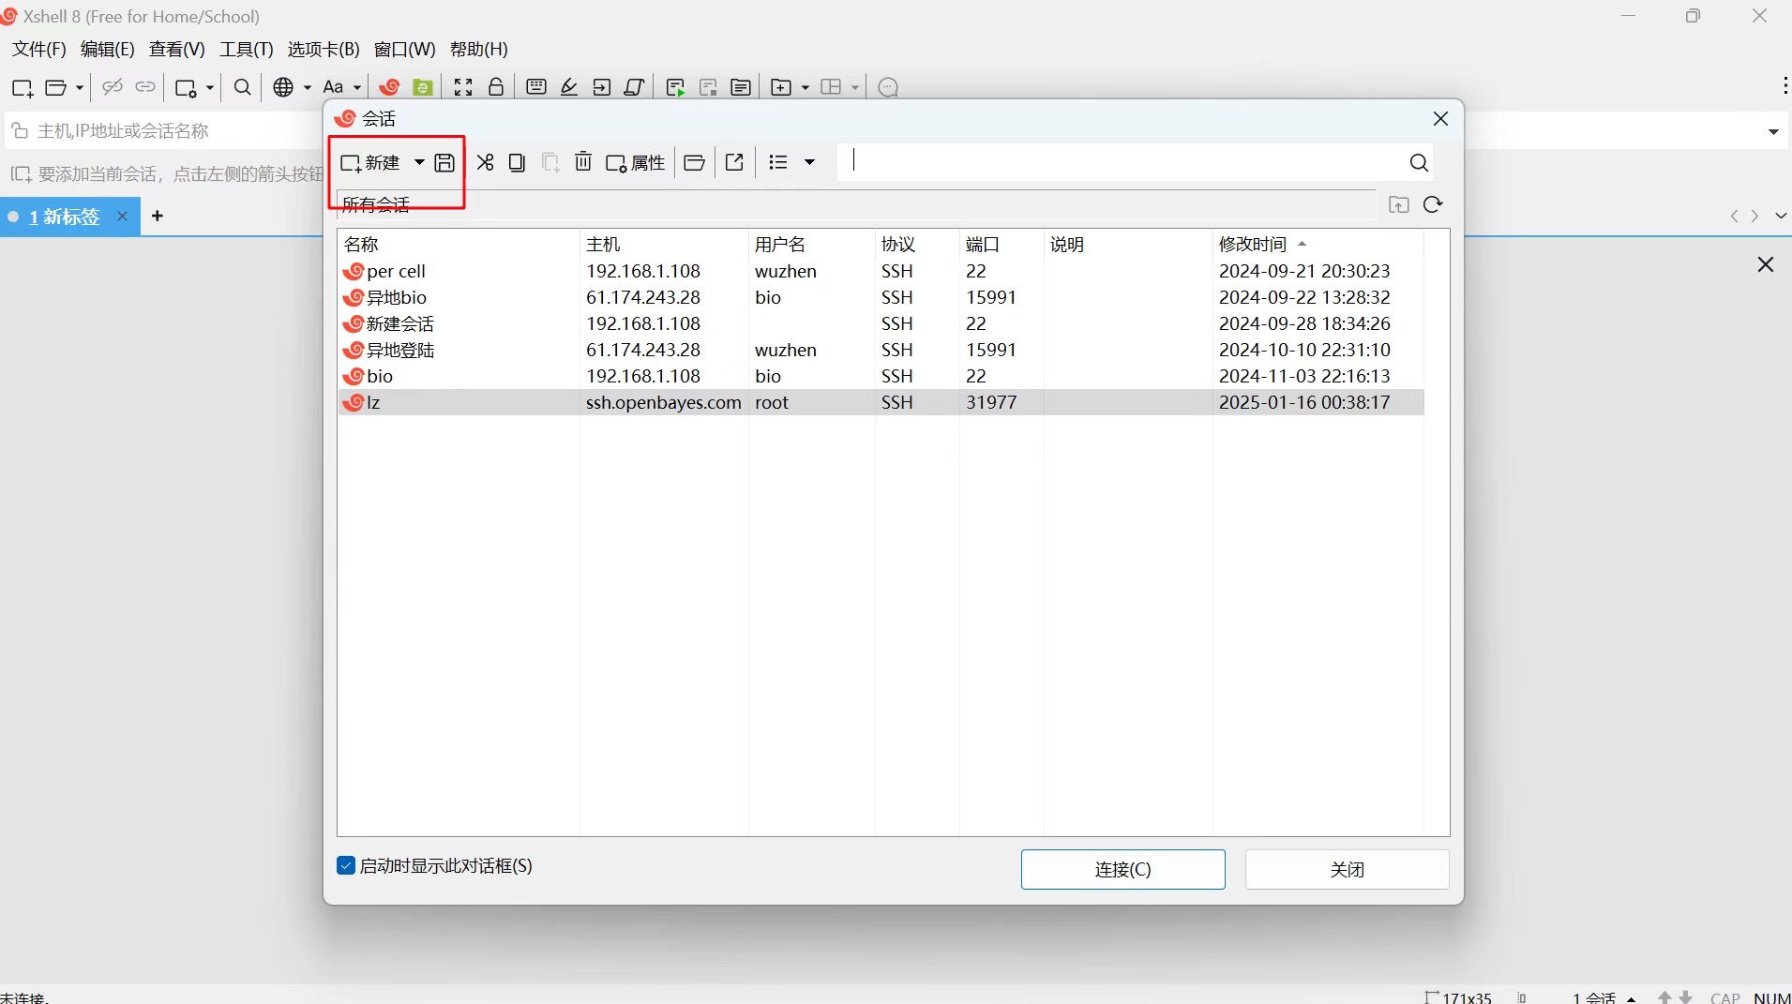Click the 关闭 button
Image resolution: width=1792 pixels, height=1004 pixels.
click(x=1347, y=869)
